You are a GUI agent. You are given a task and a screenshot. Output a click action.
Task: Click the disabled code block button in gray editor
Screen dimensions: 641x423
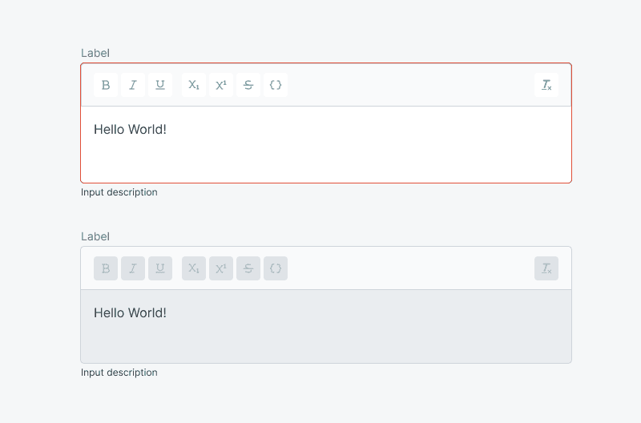(x=276, y=268)
